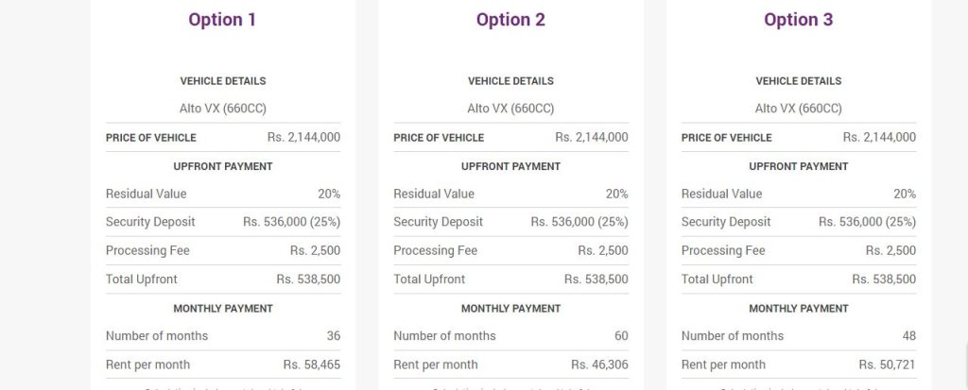Image resolution: width=968 pixels, height=390 pixels.
Task: Click Option 1 Security Deposit label
Action: (150, 222)
